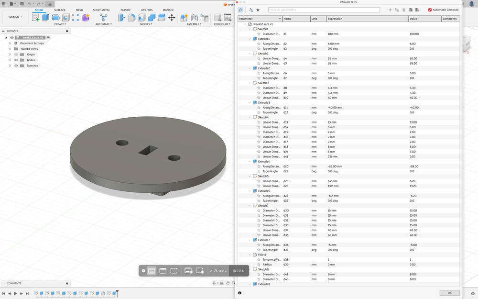Select the Extrude tool in the Create group

pos(45,17)
